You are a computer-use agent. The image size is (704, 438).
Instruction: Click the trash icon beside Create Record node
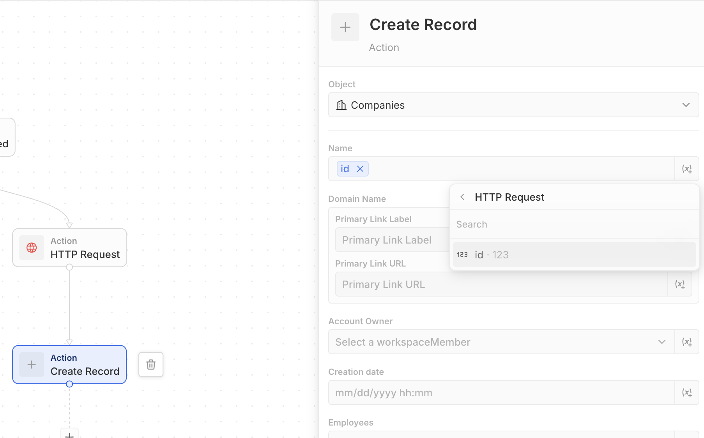pyautogui.click(x=151, y=364)
